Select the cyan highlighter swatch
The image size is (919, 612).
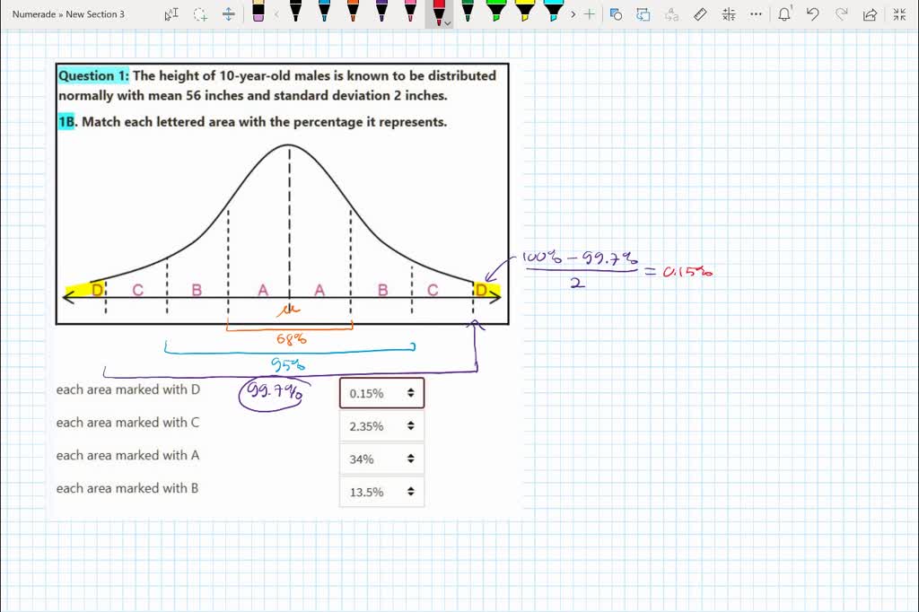click(555, 13)
